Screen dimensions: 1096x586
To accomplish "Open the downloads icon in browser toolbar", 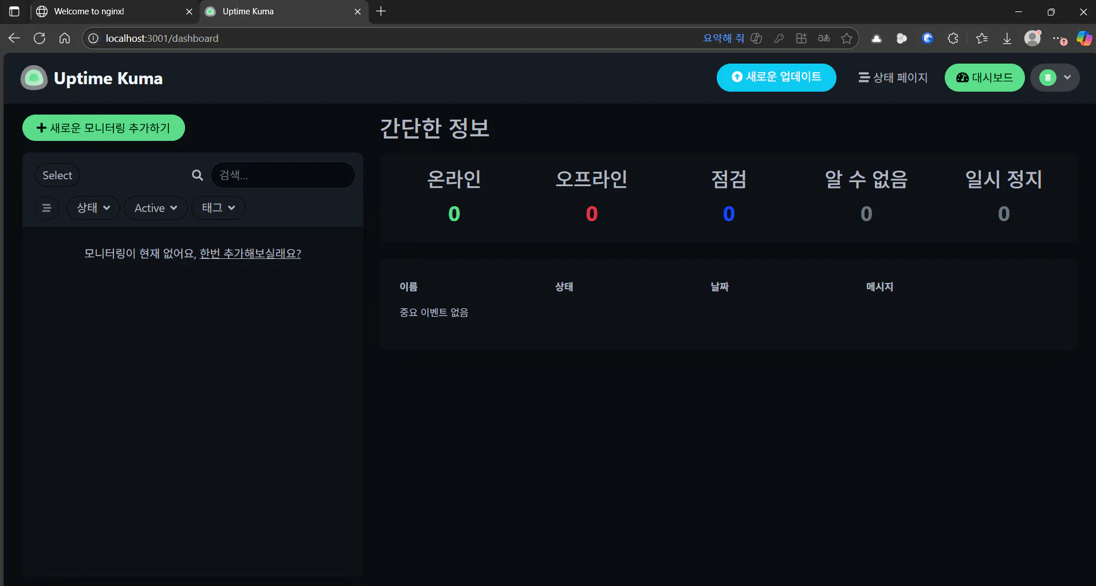I will tap(1007, 38).
